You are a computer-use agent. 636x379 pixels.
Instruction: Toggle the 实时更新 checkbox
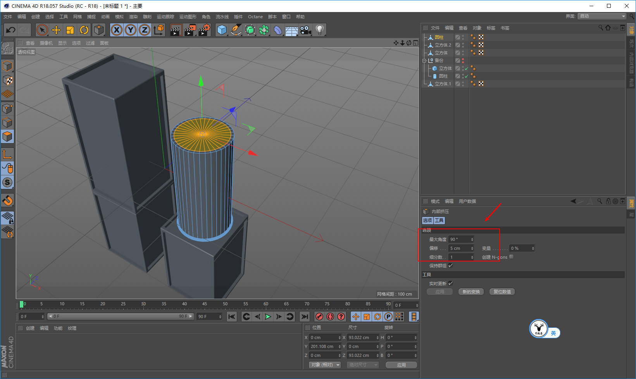click(451, 284)
